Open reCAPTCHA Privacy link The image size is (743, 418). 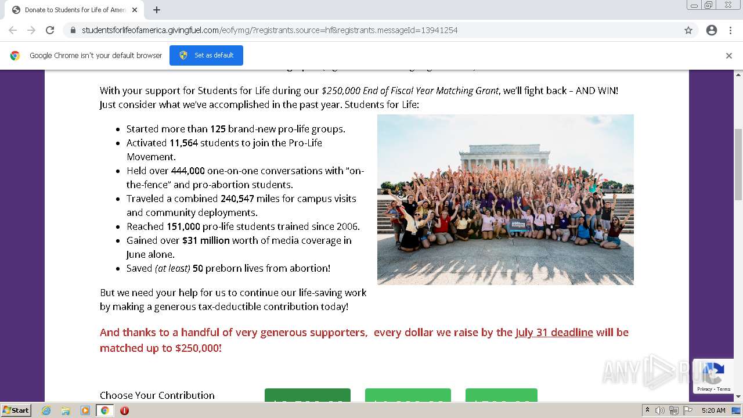[x=705, y=389]
